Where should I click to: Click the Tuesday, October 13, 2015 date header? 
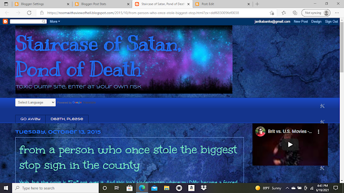58,132
